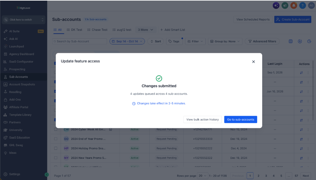Click the GHL Swag store icon
The image size is (316, 180).
pyautogui.click(x=5, y=145)
